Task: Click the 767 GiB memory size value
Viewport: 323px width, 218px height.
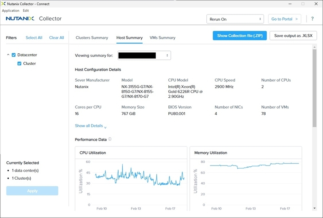Action: [x=128, y=114]
